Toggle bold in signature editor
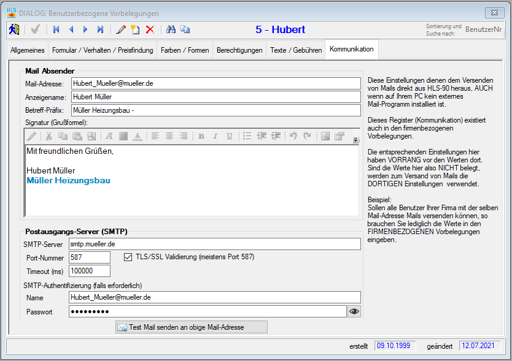Viewport: 512px width, 361px height. [201, 136]
